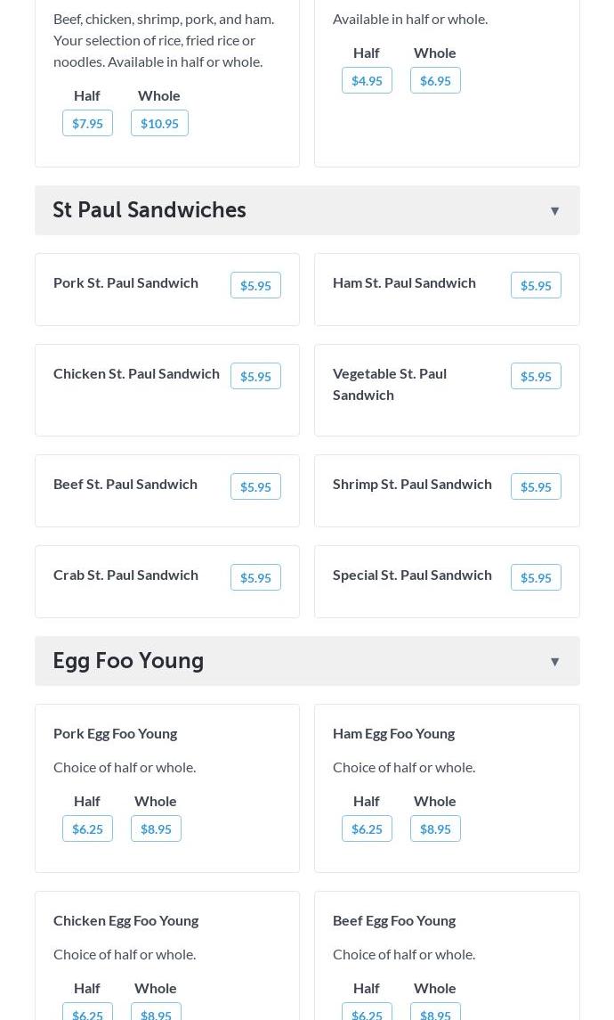Screen dimensions: 614x1020
Task: Pick the $4.95 Half price option
Action: (x=367, y=81)
